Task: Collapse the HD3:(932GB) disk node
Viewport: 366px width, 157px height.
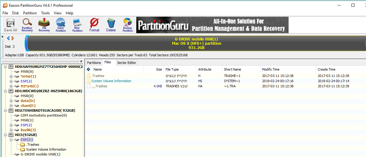Action: pyautogui.click(x=5, y=135)
